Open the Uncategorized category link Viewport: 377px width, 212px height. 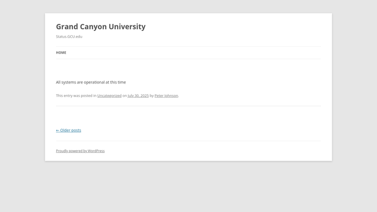tap(109, 96)
